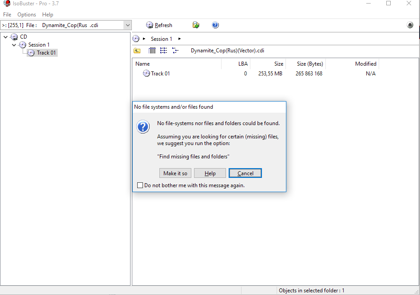Select the Track 01 disc icon in file list
This screenshot has height=295, width=420.
point(146,73)
